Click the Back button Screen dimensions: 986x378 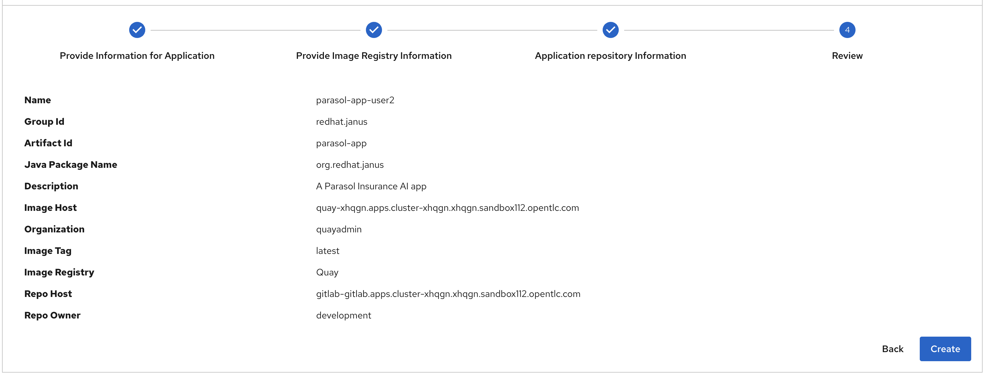pos(893,349)
